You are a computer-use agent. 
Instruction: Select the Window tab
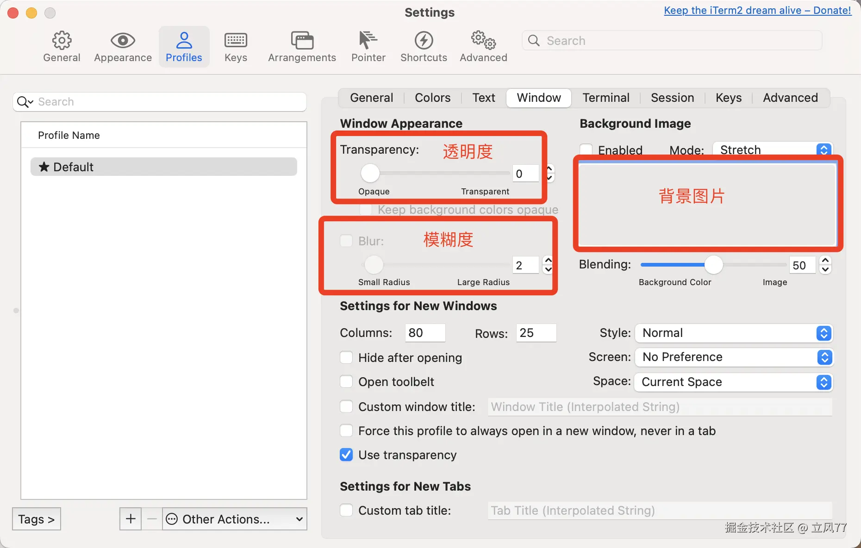click(x=539, y=98)
